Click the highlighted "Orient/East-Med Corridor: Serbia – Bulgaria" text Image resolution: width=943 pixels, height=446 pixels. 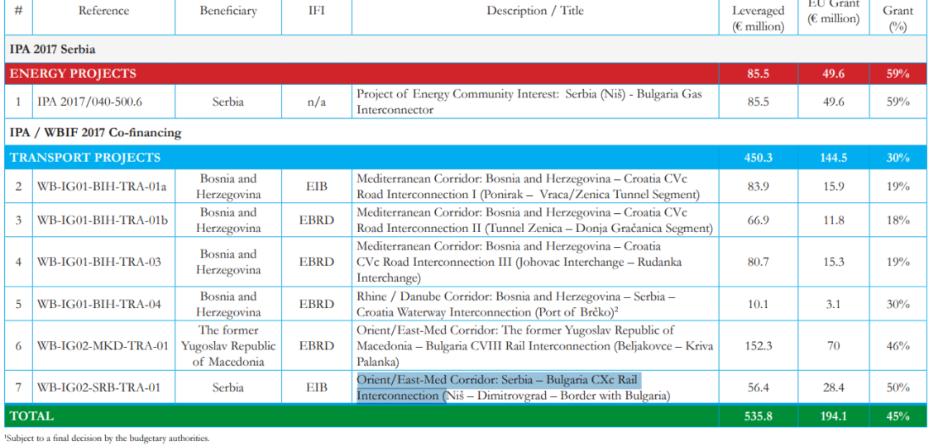tap(499, 388)
